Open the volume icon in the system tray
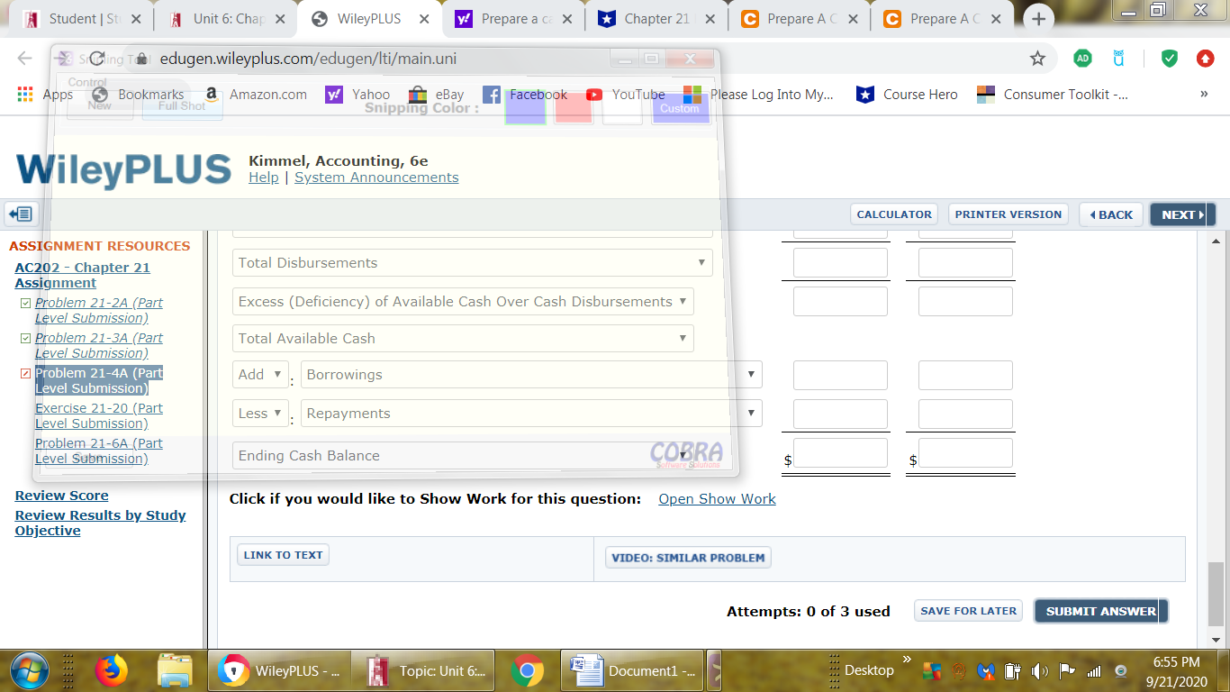Screen dimensions: 1230x692 (1040, 670)
